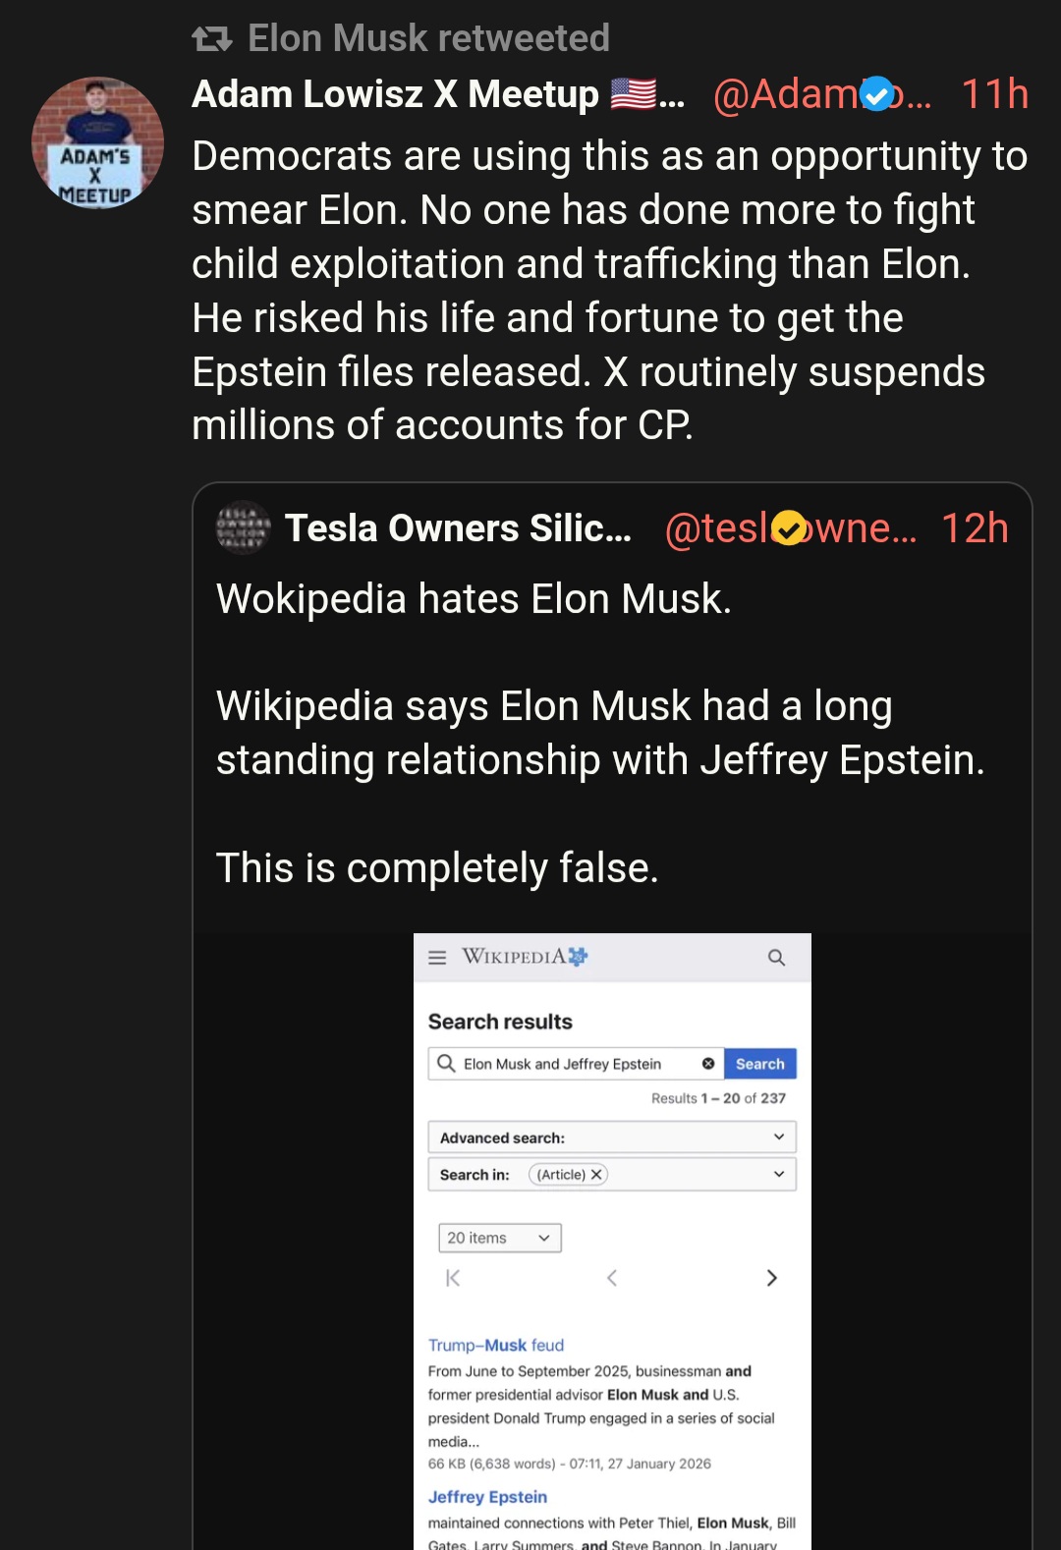Open Tesla Owners Silicon Valley avatar

pos(243,528)
